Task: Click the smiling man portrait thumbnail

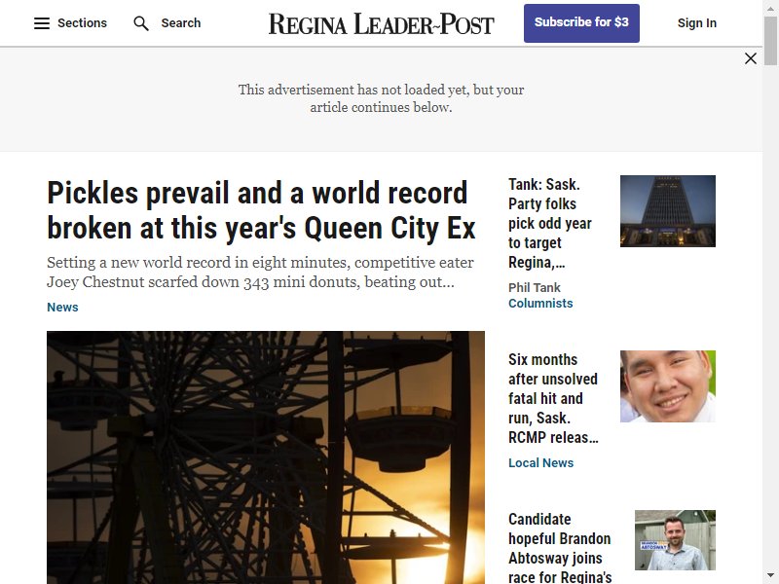Action: (668, 386)
